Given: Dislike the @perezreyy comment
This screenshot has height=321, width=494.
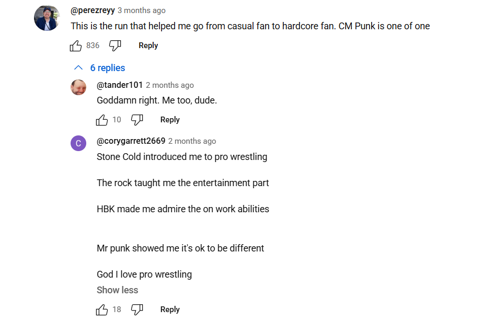Looking at the screenshot, I should 115,45.
